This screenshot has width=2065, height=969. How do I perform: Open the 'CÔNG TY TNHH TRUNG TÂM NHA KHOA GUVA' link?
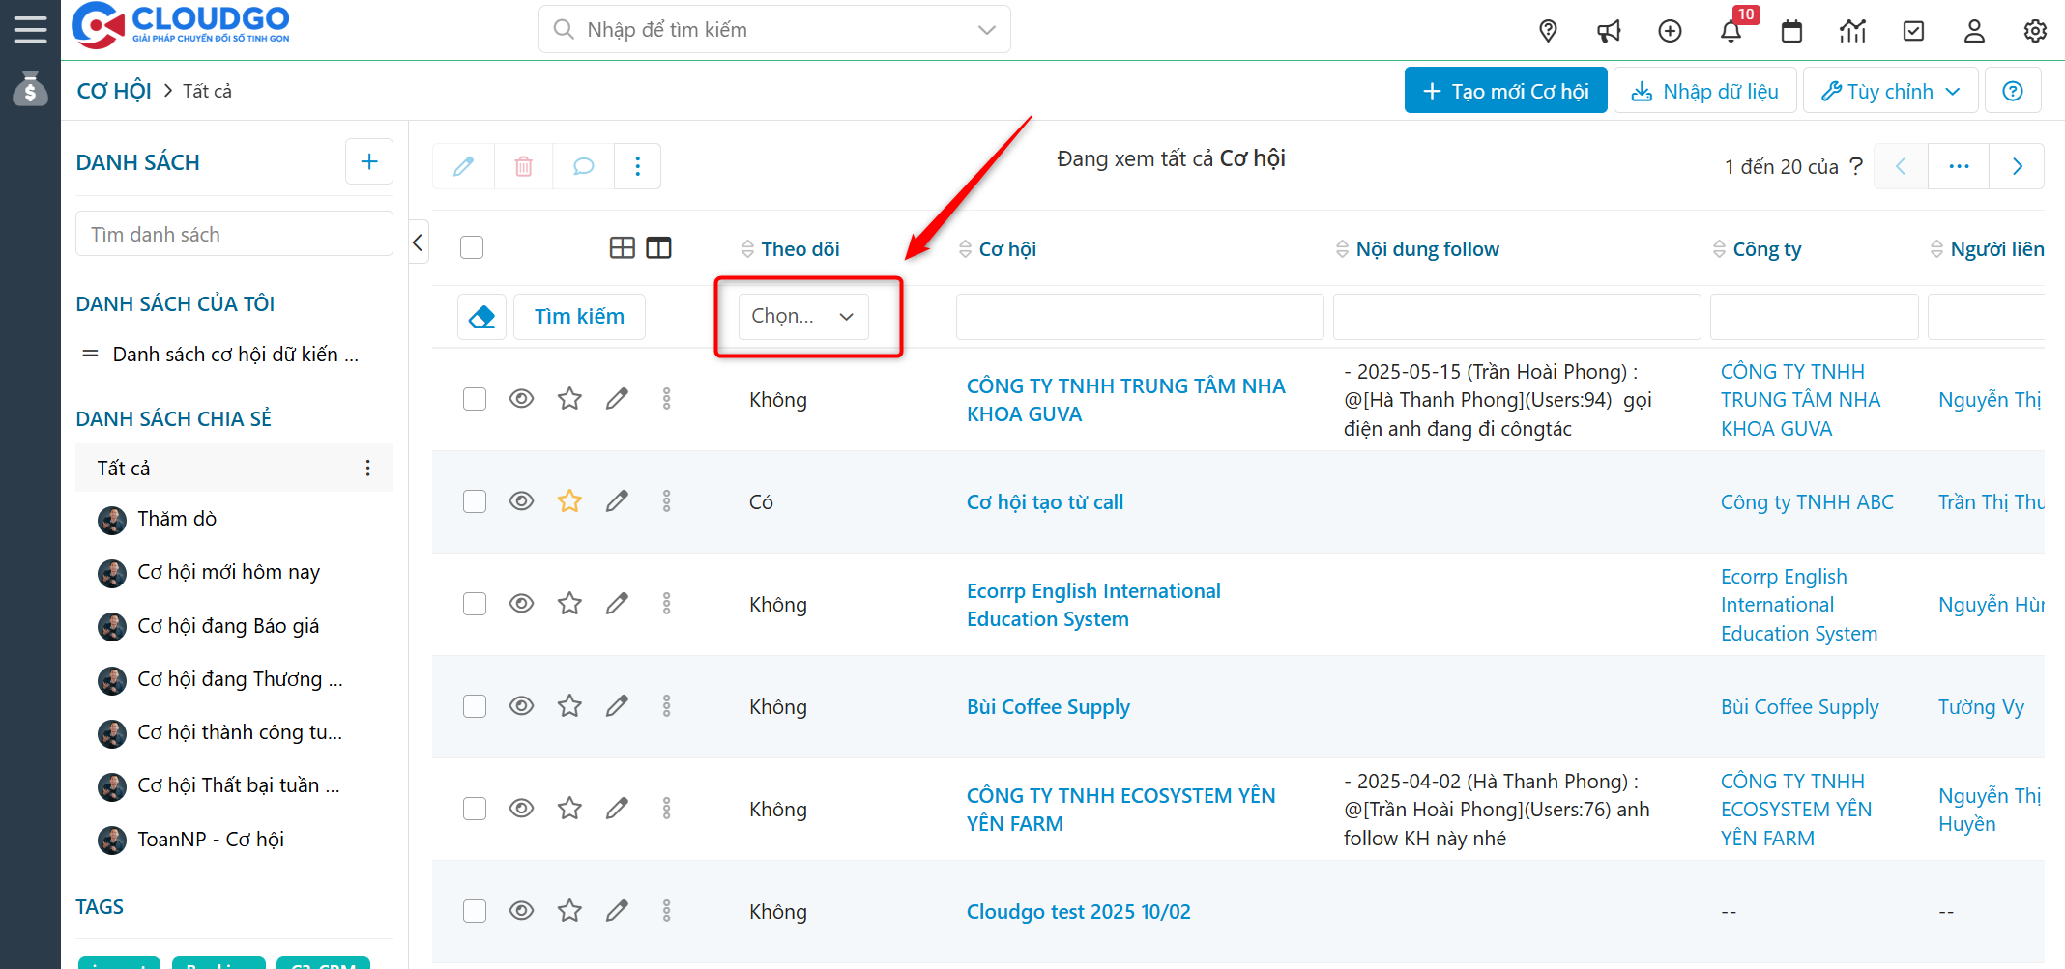[x=1125, y=399]
